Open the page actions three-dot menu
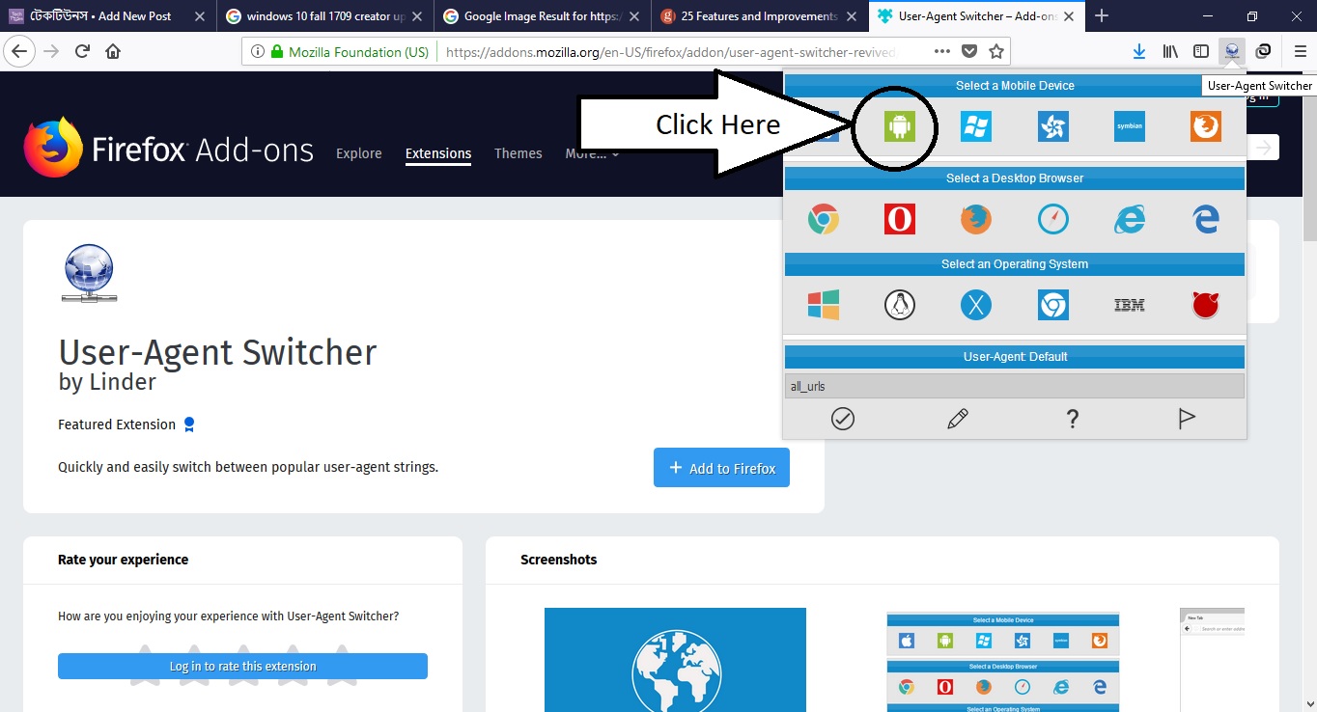 pos(942,51)
